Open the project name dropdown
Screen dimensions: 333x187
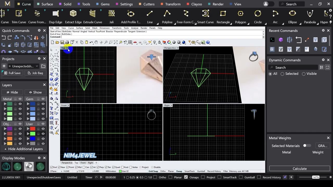click(x=37, y=66)
